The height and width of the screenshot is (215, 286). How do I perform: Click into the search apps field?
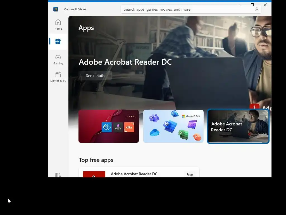191,9
